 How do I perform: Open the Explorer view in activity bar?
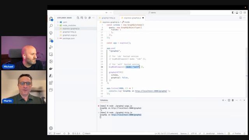51,19
